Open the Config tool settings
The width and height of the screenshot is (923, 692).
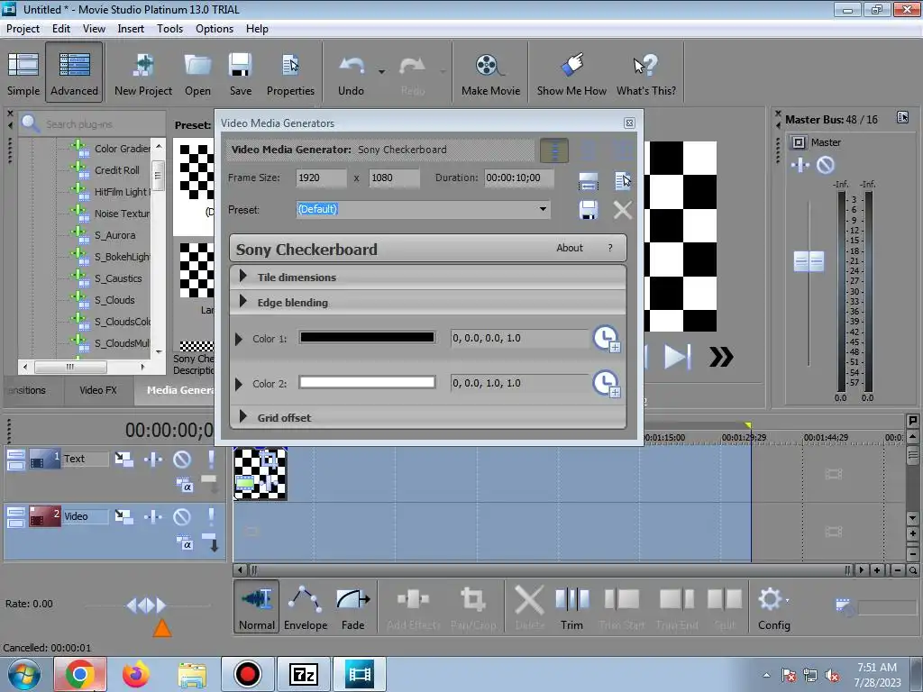(x=773, y=607)
